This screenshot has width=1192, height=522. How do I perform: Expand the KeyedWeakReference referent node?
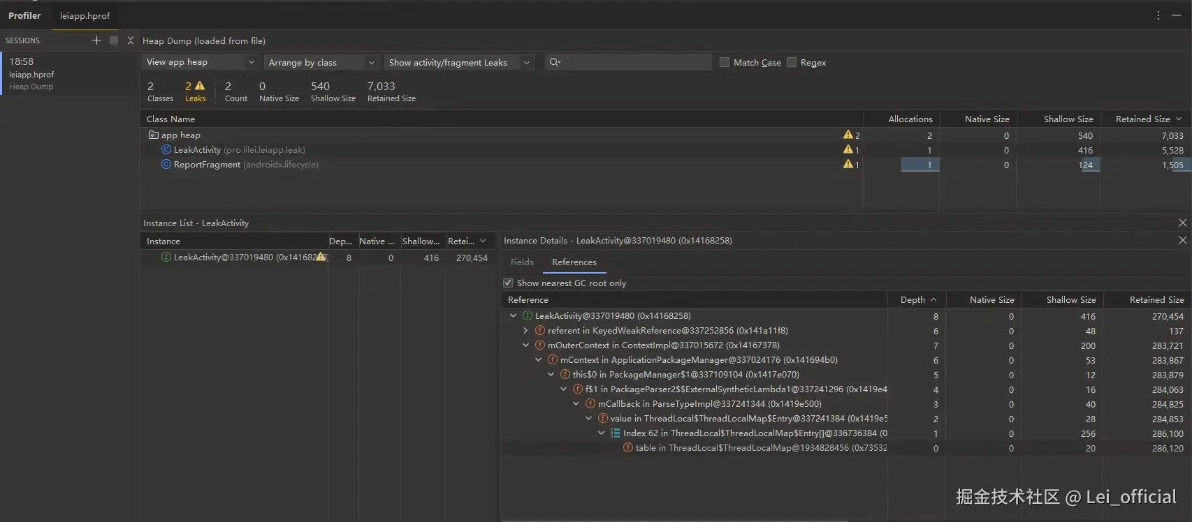pos(525,331)
